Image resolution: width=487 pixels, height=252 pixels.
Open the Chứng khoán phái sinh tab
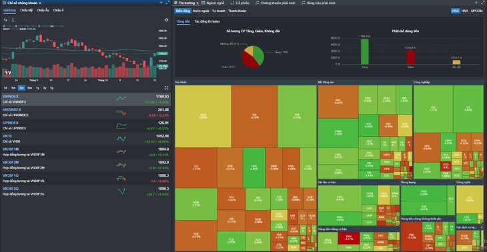[275, 3]
